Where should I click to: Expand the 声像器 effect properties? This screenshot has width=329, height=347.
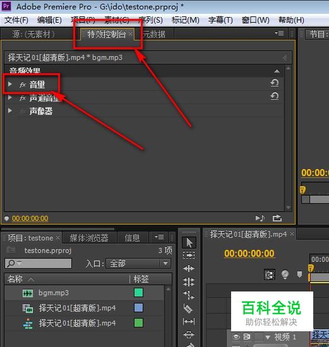(10, 110)
